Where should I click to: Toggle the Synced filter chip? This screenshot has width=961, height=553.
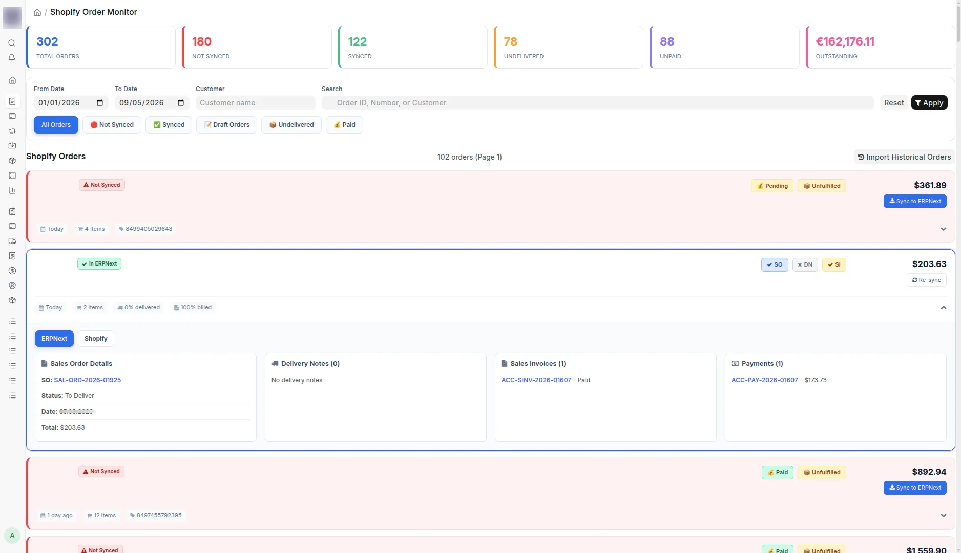point(169,125)
